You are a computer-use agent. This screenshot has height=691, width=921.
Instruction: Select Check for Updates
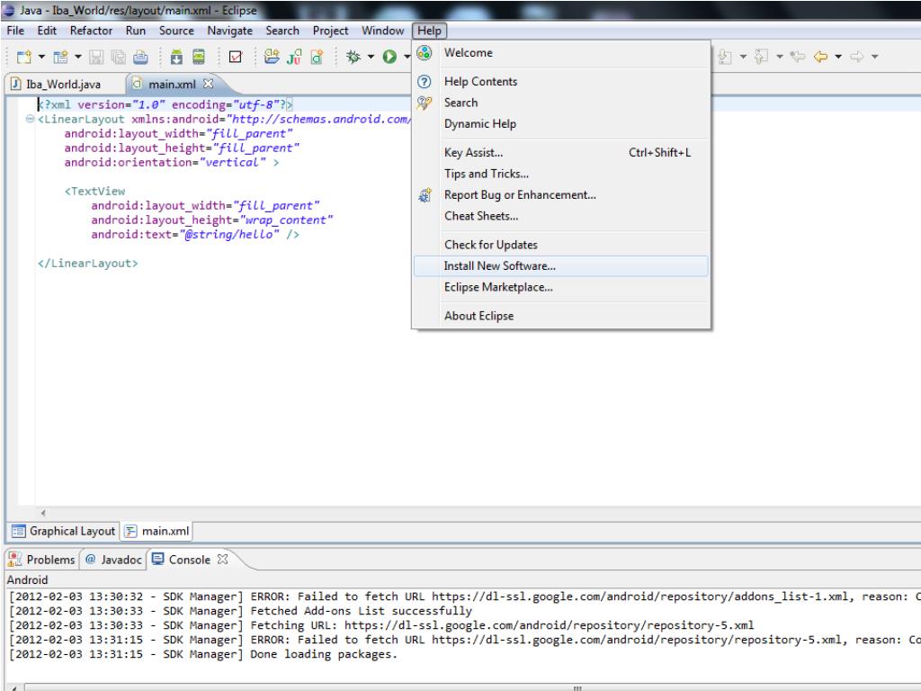[561, 245]
